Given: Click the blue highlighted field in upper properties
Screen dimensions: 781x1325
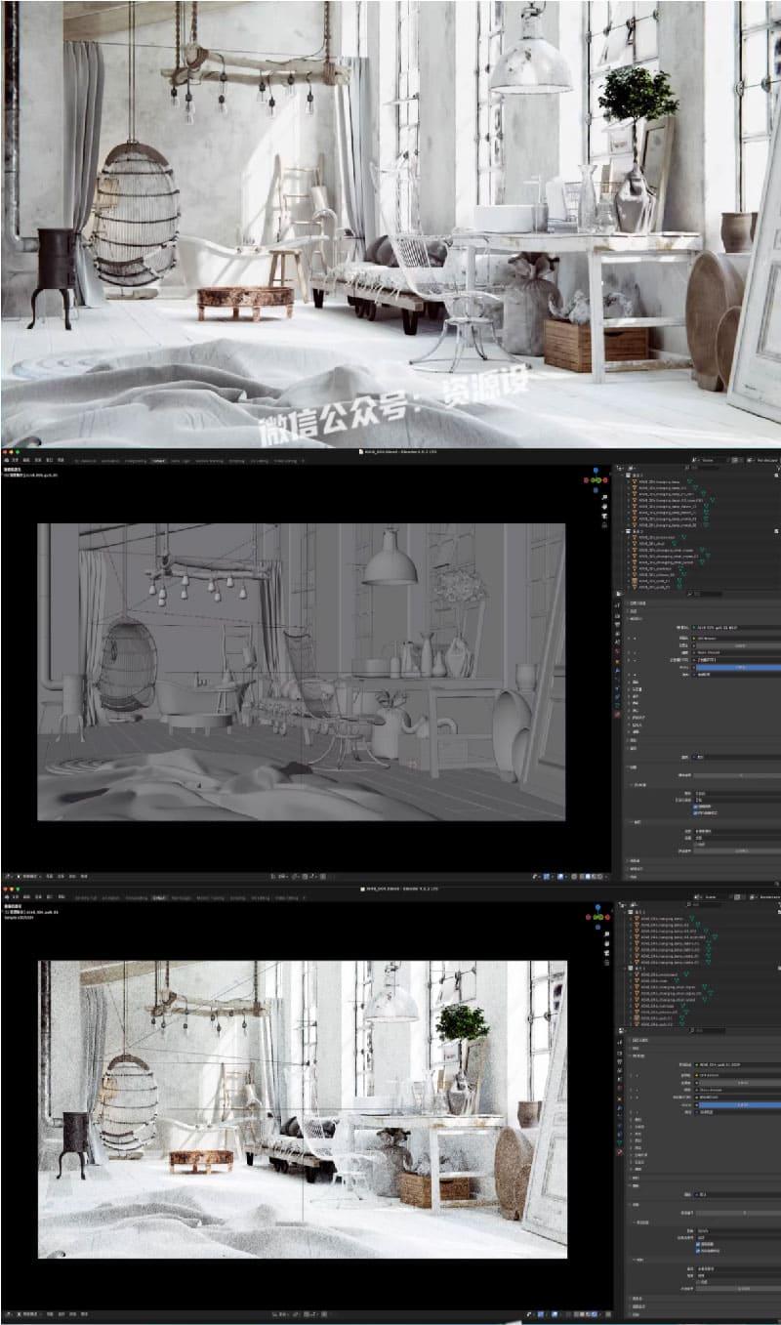Looking at the screenshot, I should [x=737, y=667].
